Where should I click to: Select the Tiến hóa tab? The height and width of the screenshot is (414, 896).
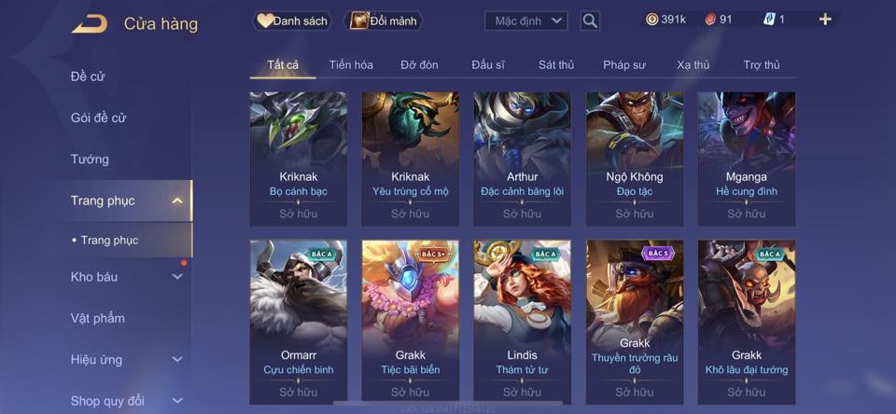(351, 65)
